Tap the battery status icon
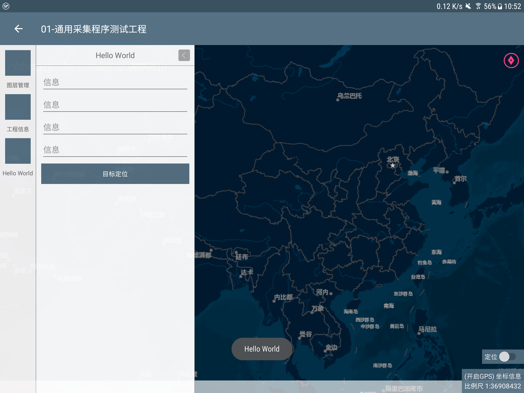Image resolution: width=524 pixels, height=393 pixels. coord(500,6)
